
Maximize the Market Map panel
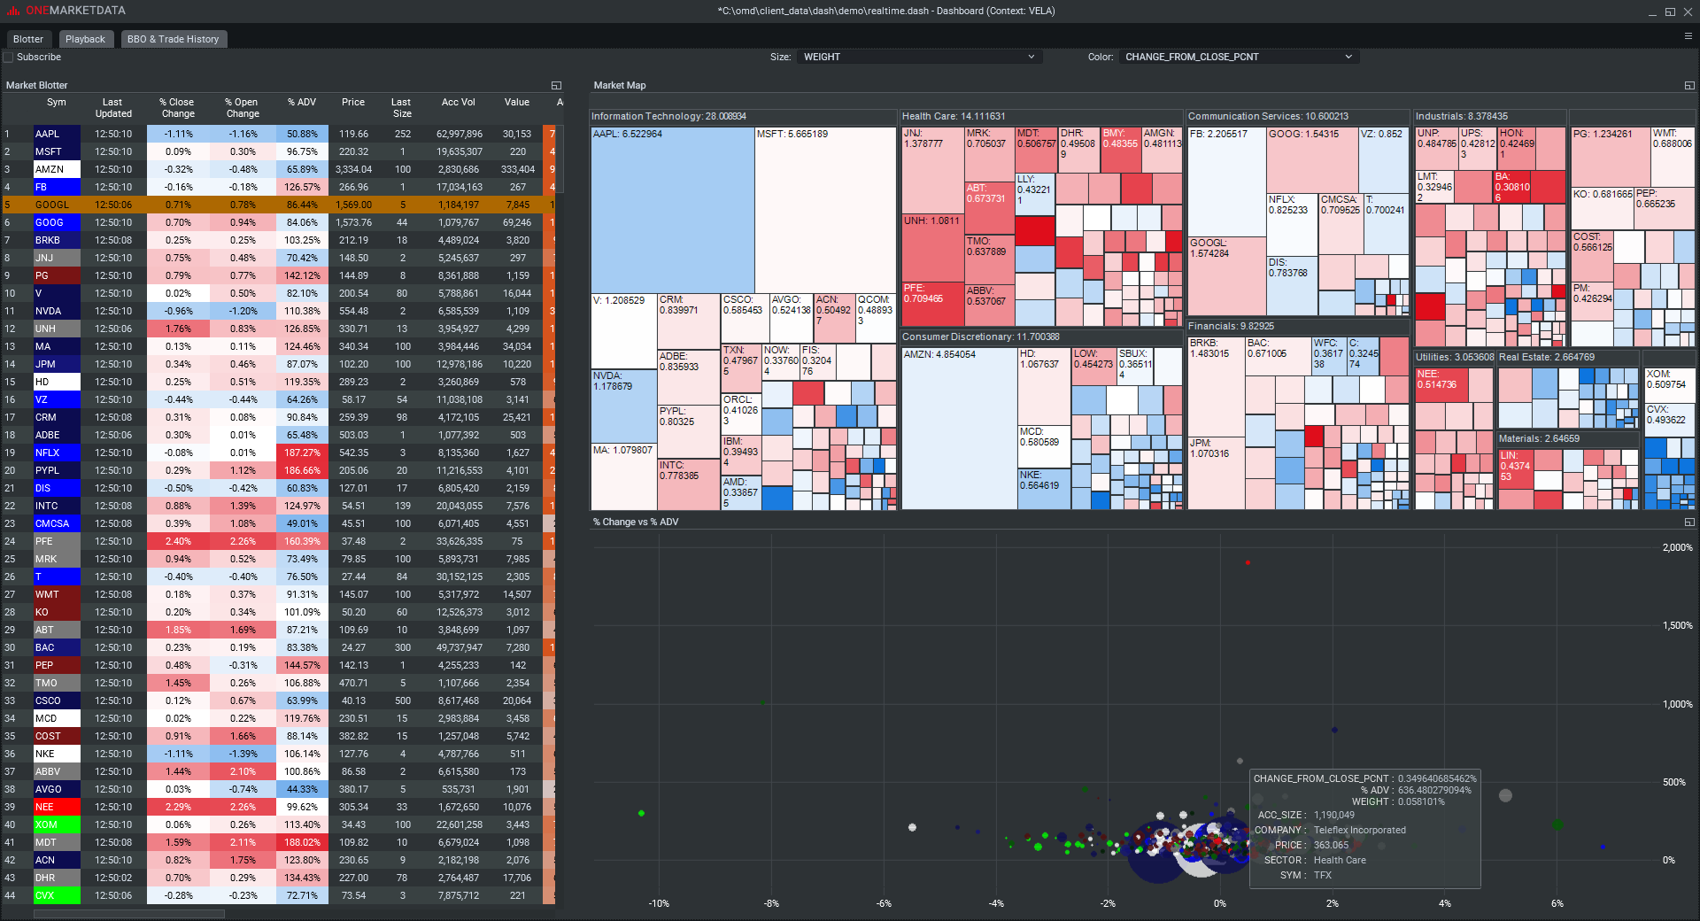[1689, 86]
